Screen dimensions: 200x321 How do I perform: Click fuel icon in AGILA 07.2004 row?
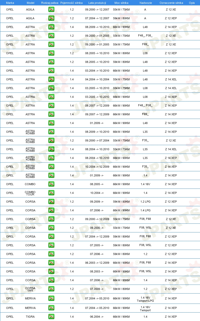pyautogui.click(x=51, y=18)
